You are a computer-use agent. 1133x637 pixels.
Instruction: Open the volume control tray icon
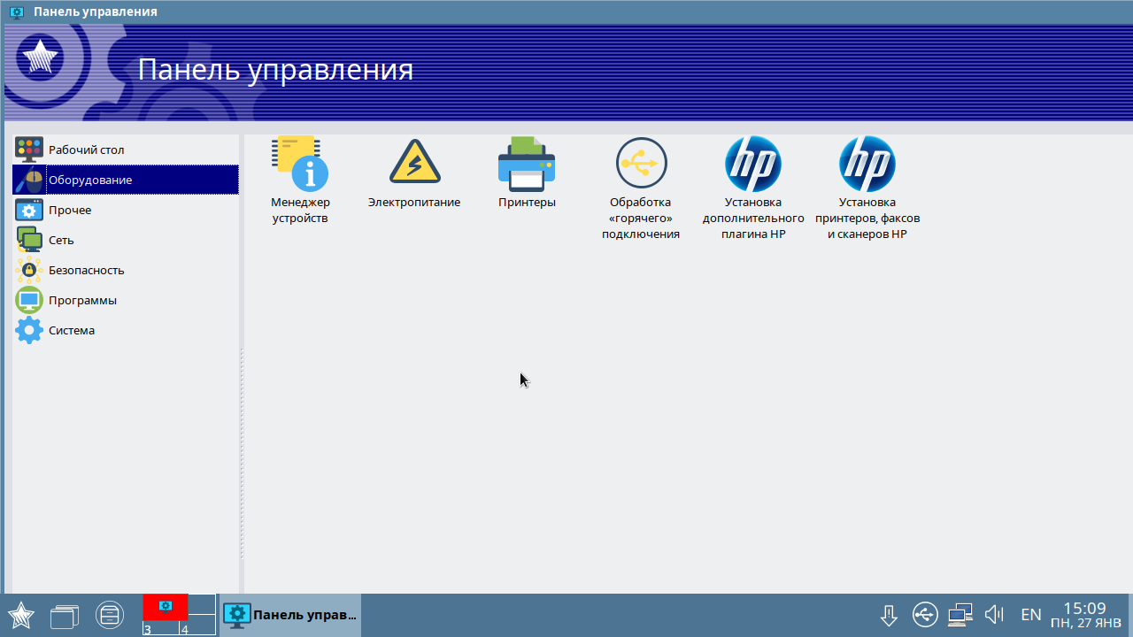[x=995, y=615]
